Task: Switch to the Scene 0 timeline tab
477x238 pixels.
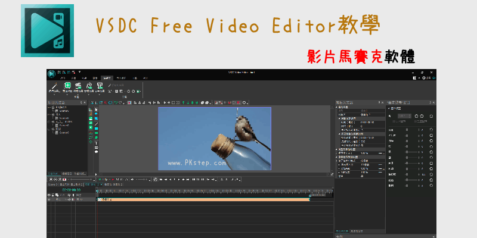Action: point(52,184)
